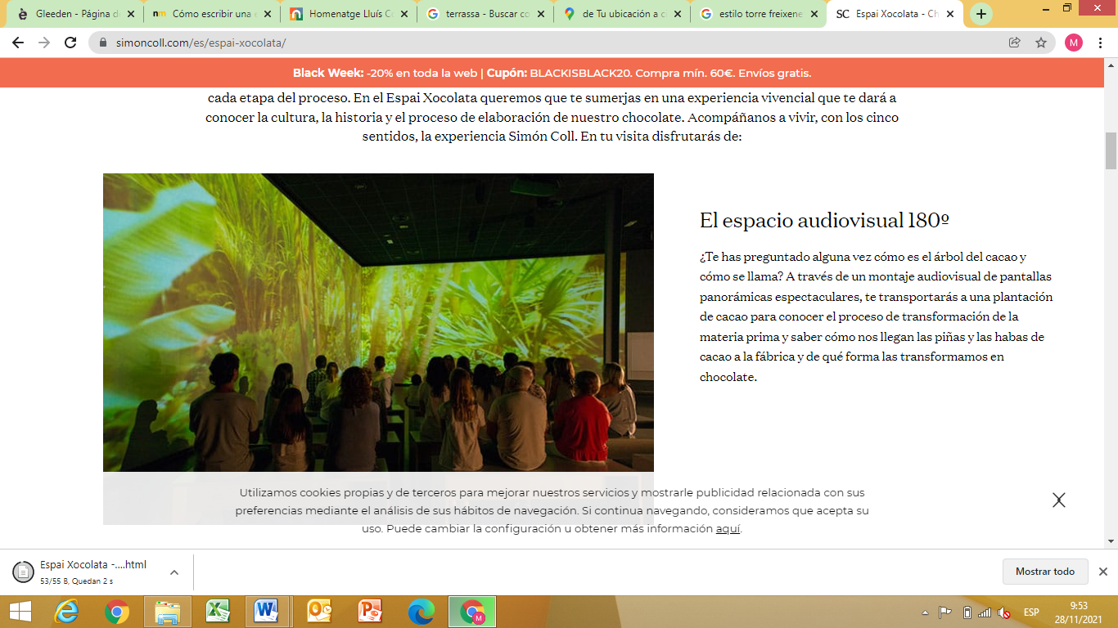Click Mostrar todo downloads button
1118x628 pixels.
point(1044,572)
